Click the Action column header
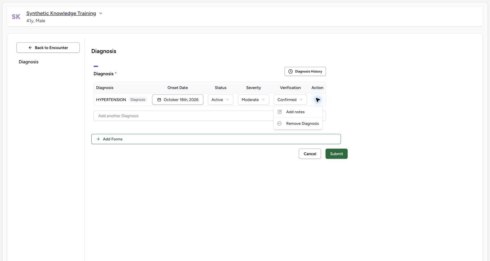Screen dimensions: 490x261 coord(317,88)
